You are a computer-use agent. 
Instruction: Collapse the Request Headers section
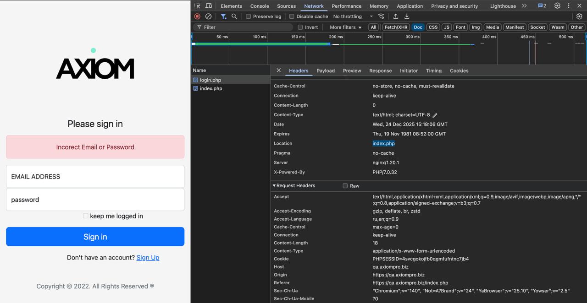click(274, 186)
